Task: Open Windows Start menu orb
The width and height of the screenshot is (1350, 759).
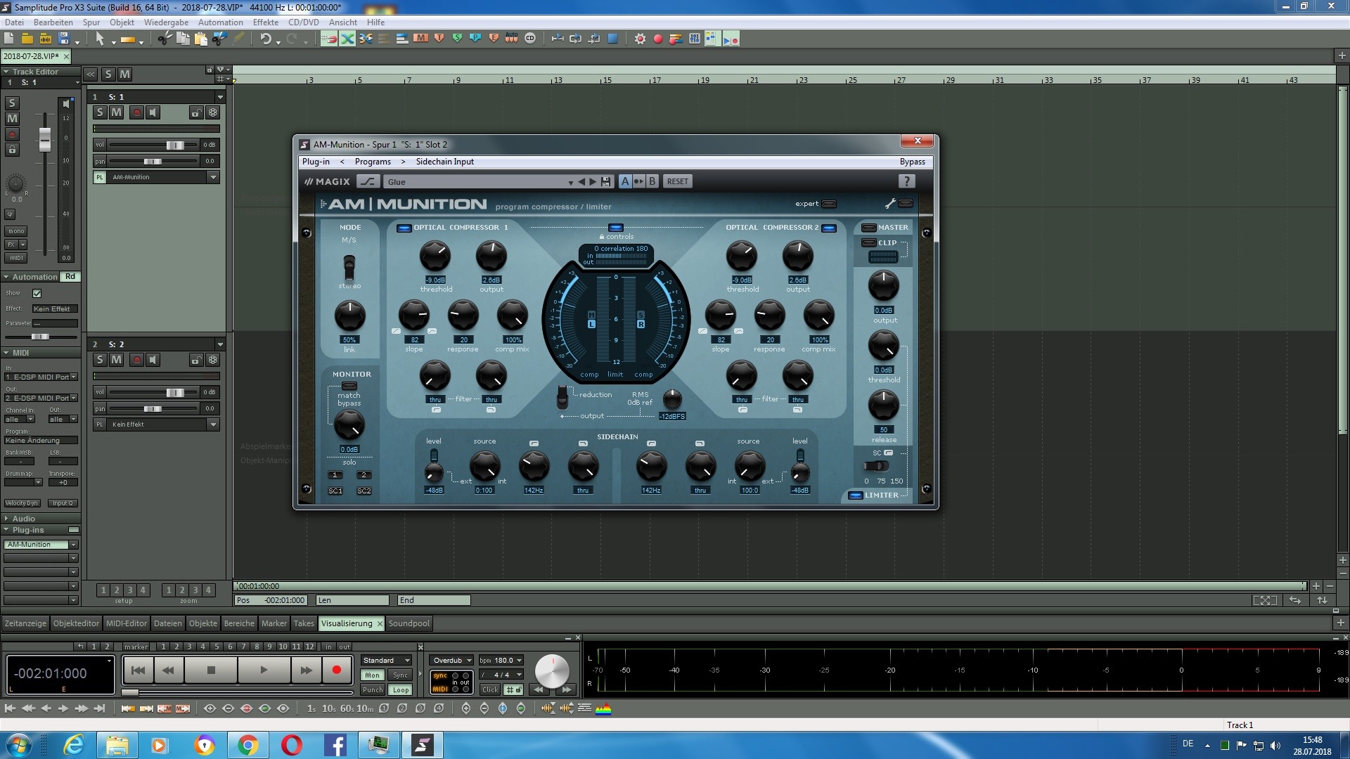Action: [x=19, y=745]
